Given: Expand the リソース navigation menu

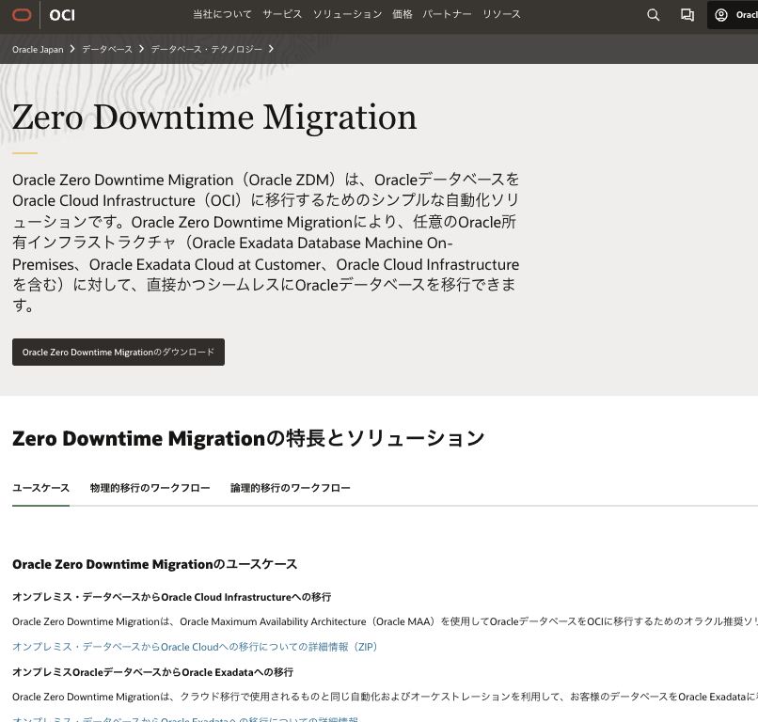Looking at the screenshot, I should [501, 15].
